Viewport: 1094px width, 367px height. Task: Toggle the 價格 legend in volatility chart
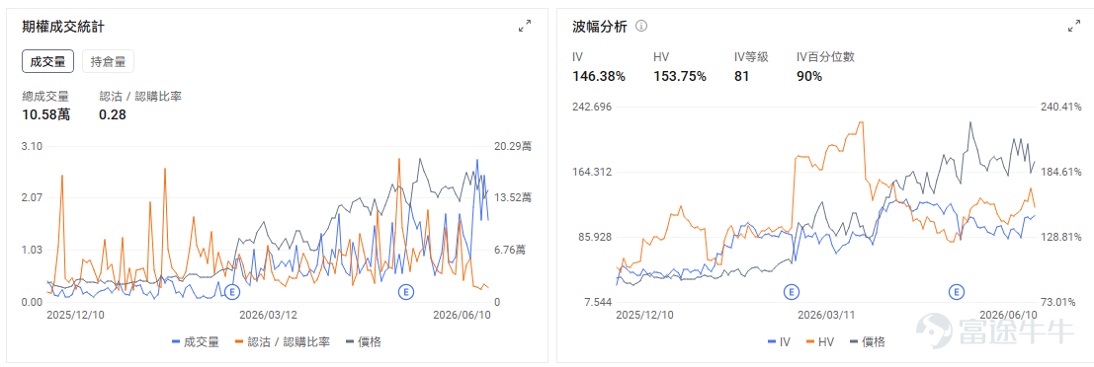coord(868,342)
